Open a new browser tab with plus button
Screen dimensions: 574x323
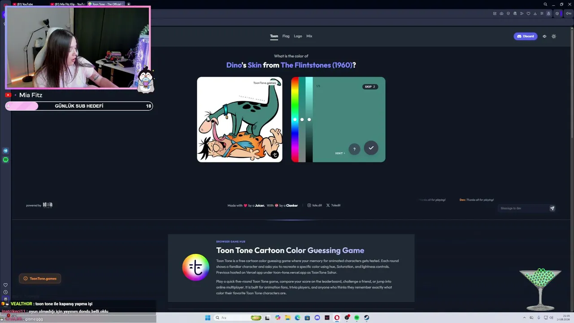click(x=129, y=4)
